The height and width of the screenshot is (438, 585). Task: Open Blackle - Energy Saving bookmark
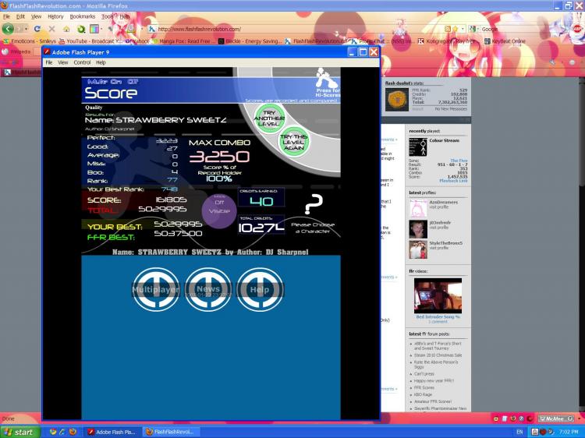point(250,41)
